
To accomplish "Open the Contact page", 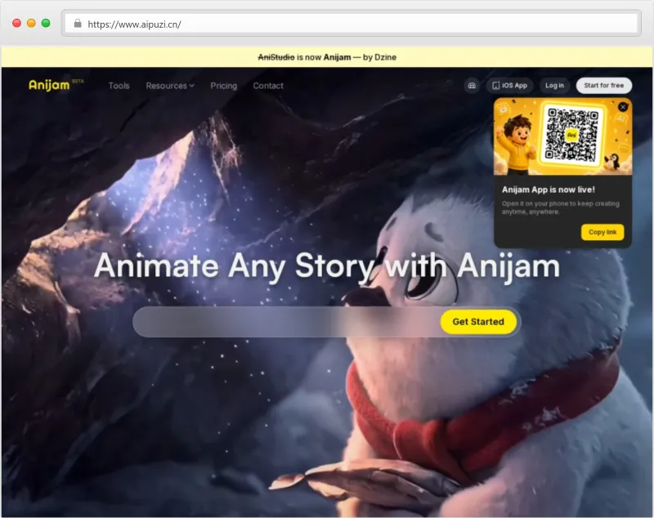I will [268, 86].
